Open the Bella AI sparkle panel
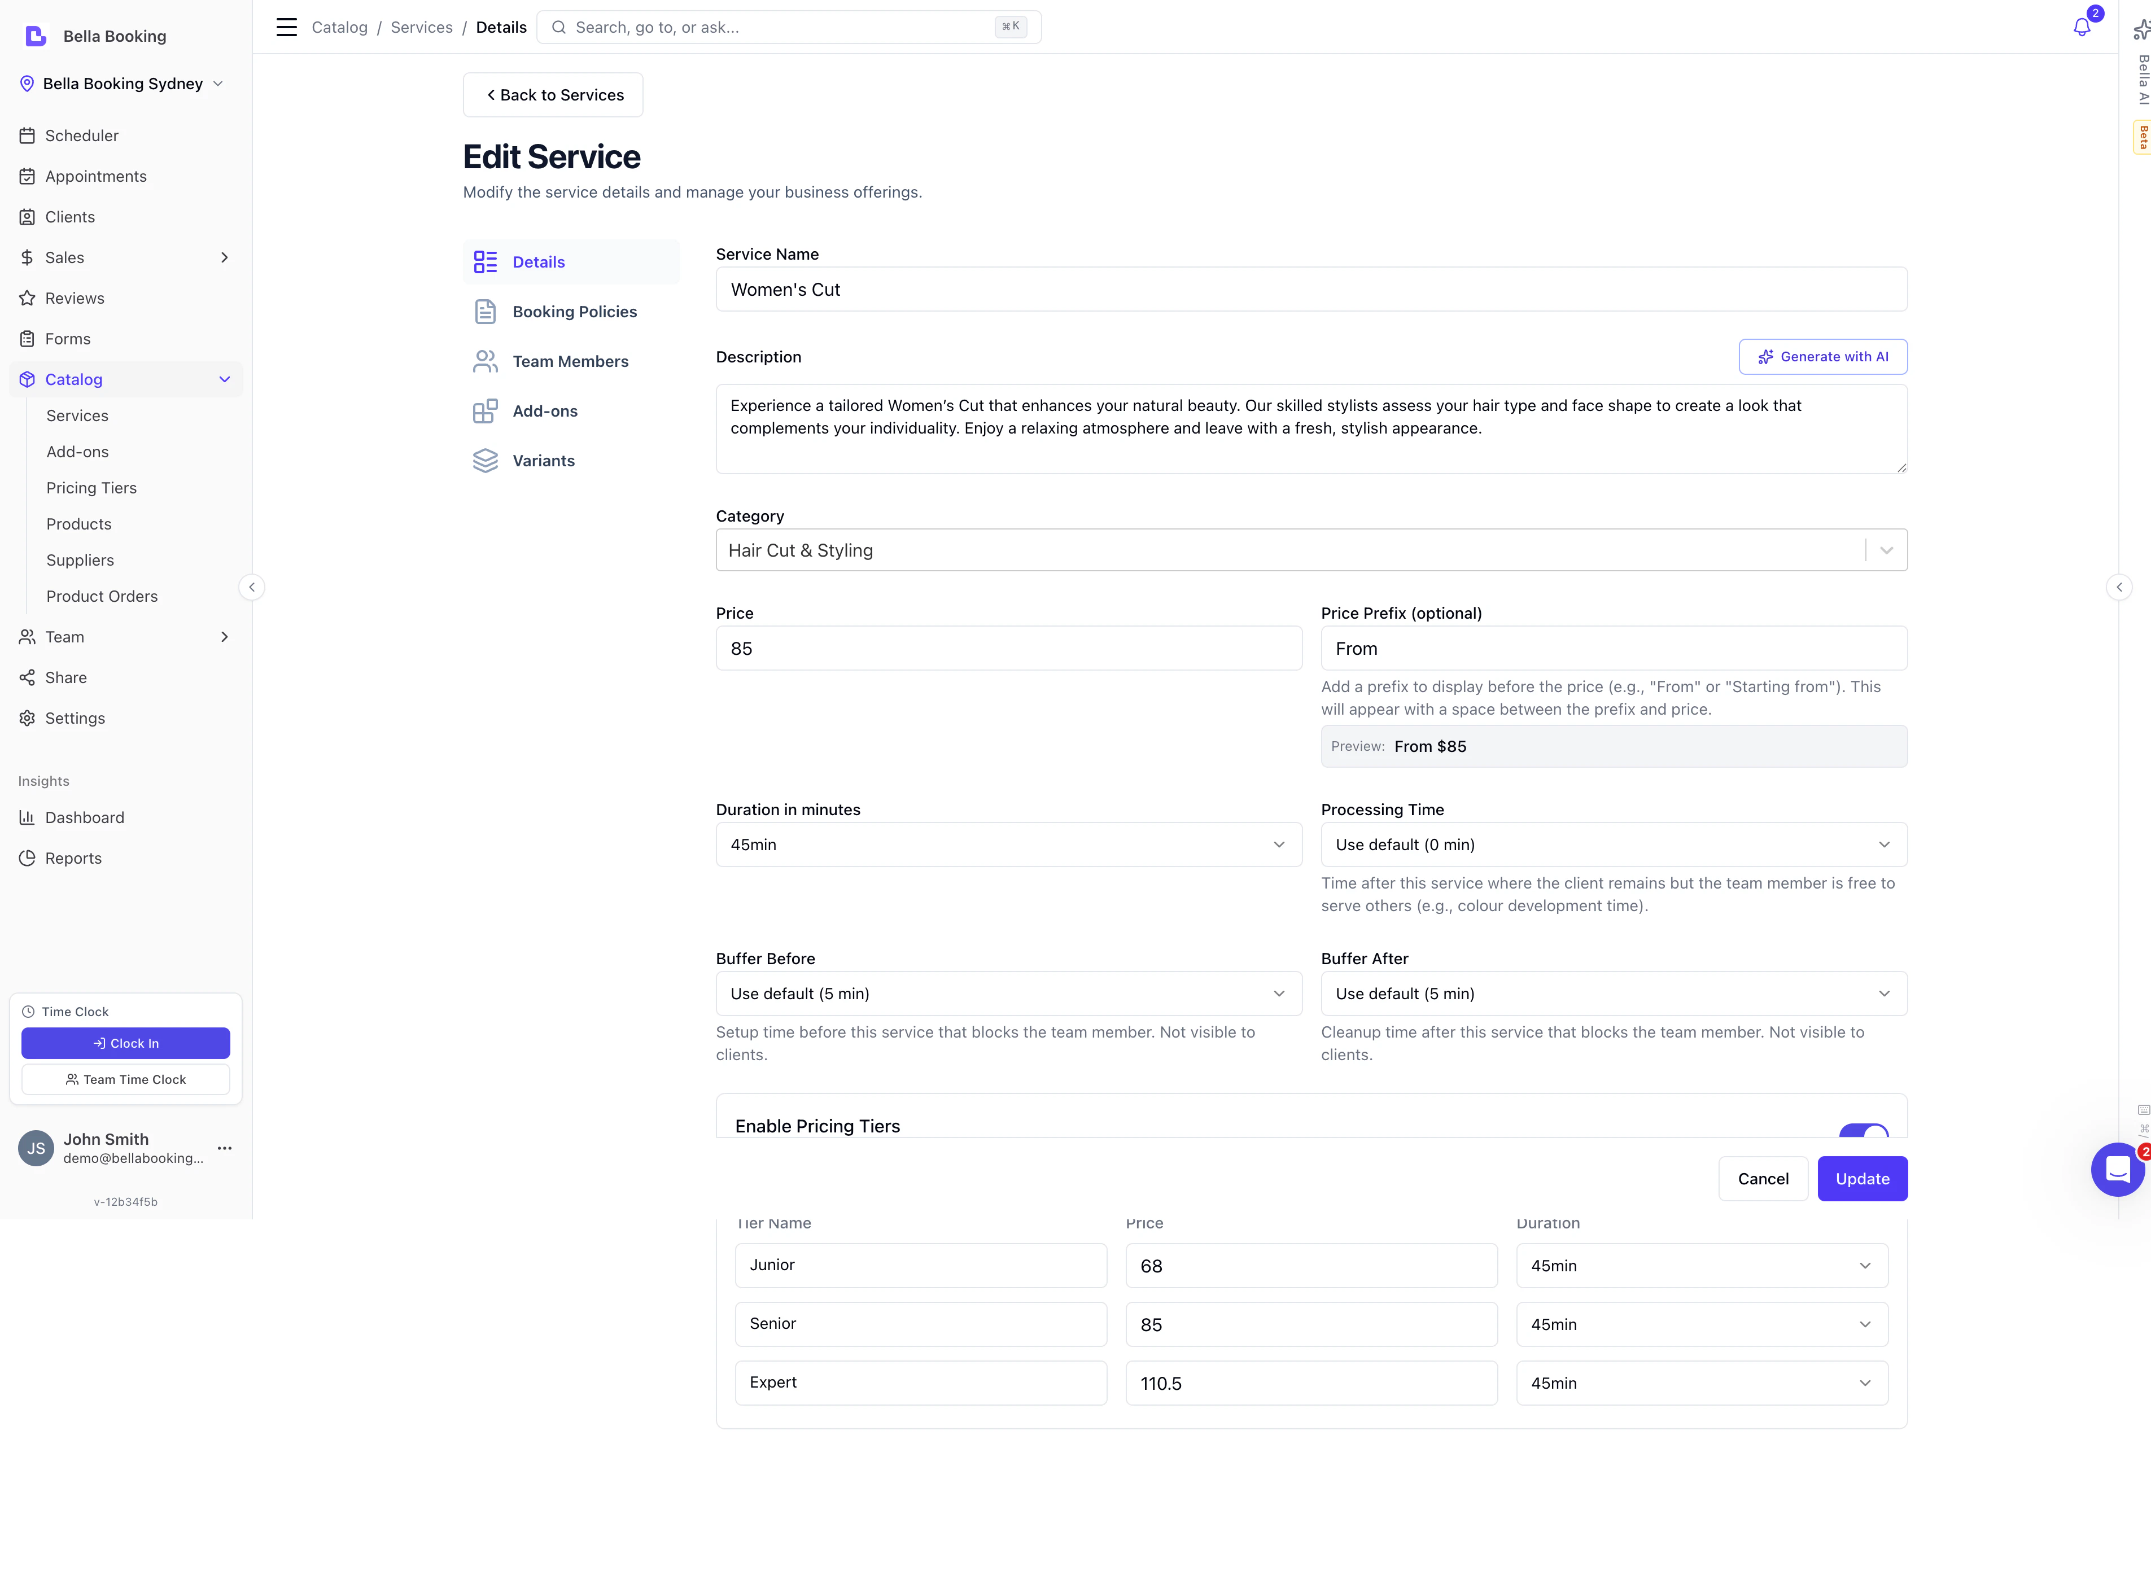The height and width of the screenshot is (1575, 2151). [2141, 29]
